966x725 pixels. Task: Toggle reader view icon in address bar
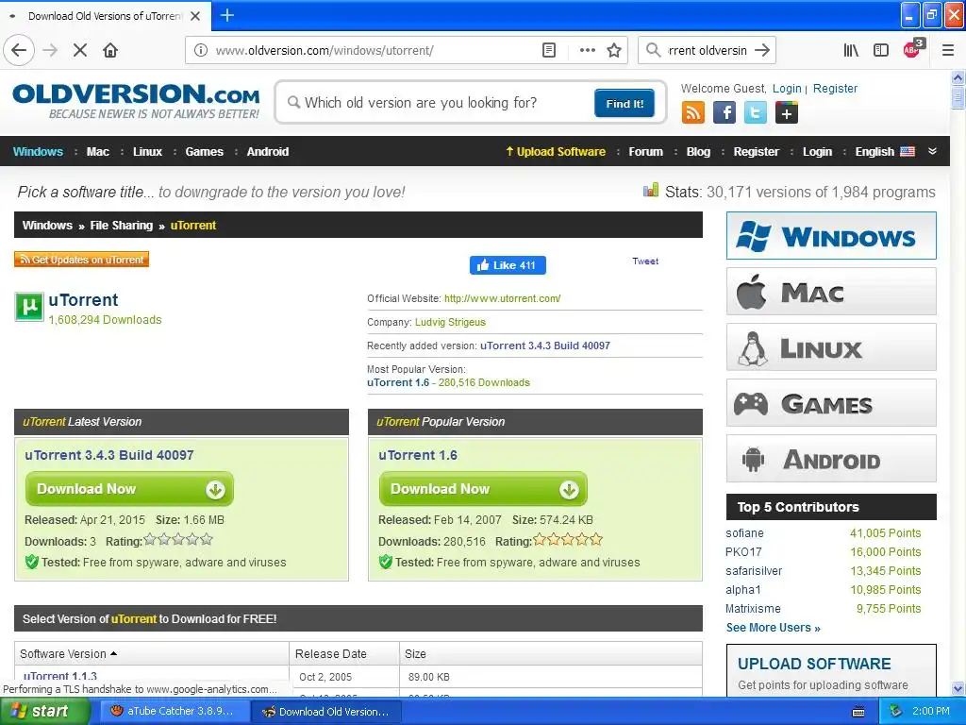coord(549,50)
